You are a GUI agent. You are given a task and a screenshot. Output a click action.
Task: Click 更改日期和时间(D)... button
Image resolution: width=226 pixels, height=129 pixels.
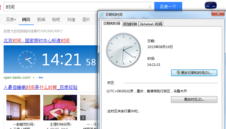pyautogui.click(x=194, y=73)
